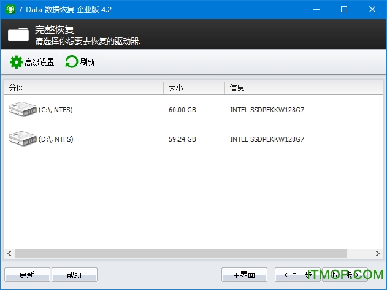Click the 7-Data app logo in title bar
The image size is (387, 290).
10,9
